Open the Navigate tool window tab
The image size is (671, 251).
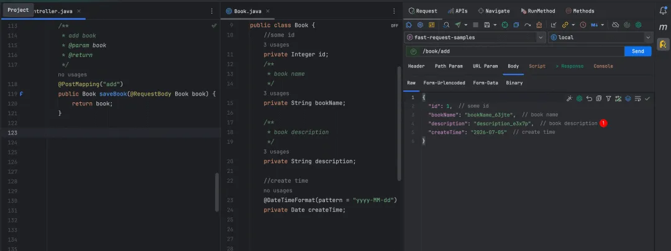(x=494, y=11)
